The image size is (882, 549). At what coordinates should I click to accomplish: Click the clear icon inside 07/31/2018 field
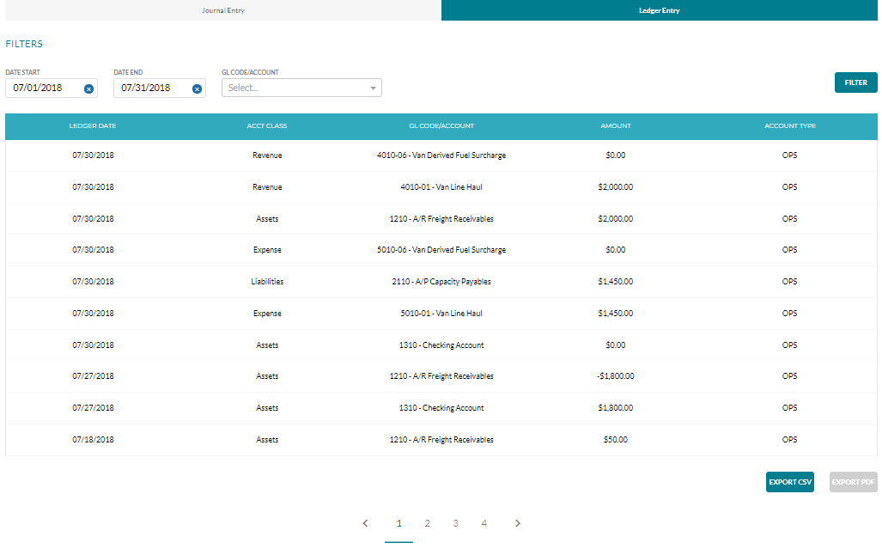[x=196, y=88]
